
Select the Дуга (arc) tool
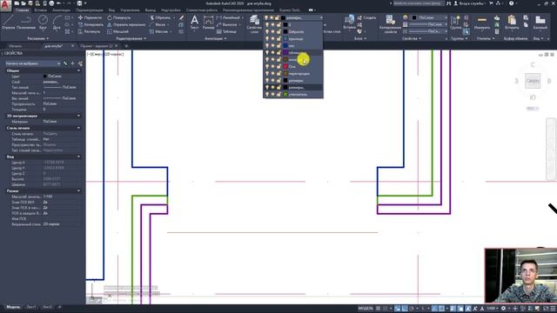[x=57, y=22]
